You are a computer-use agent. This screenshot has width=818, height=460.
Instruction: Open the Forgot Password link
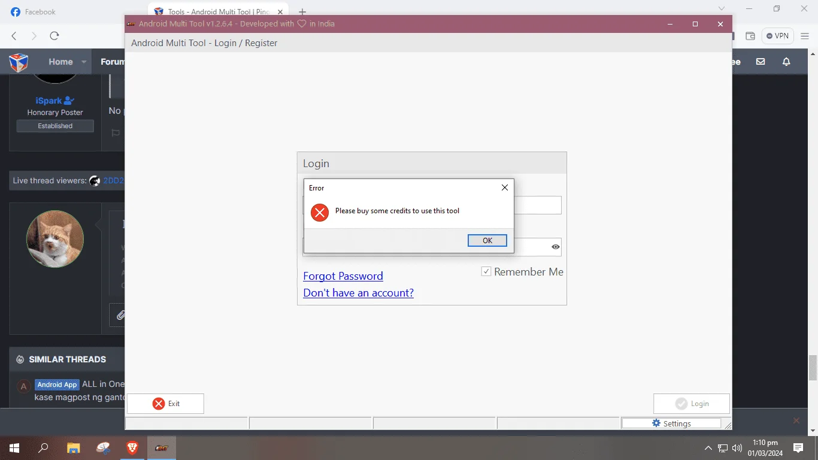tap(343, 276)
